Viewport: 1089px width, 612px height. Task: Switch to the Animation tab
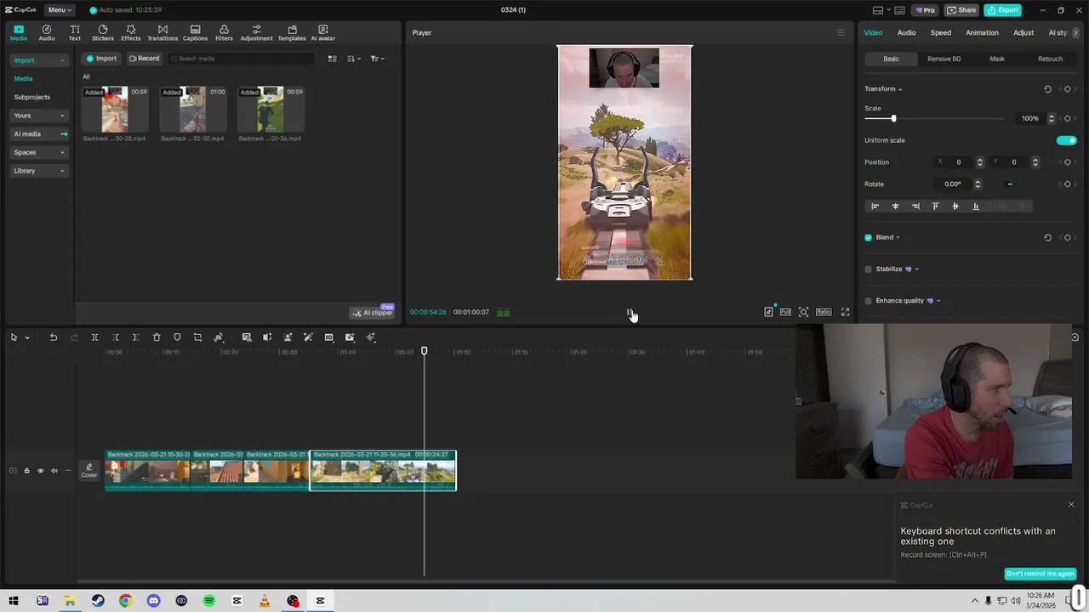982,33
